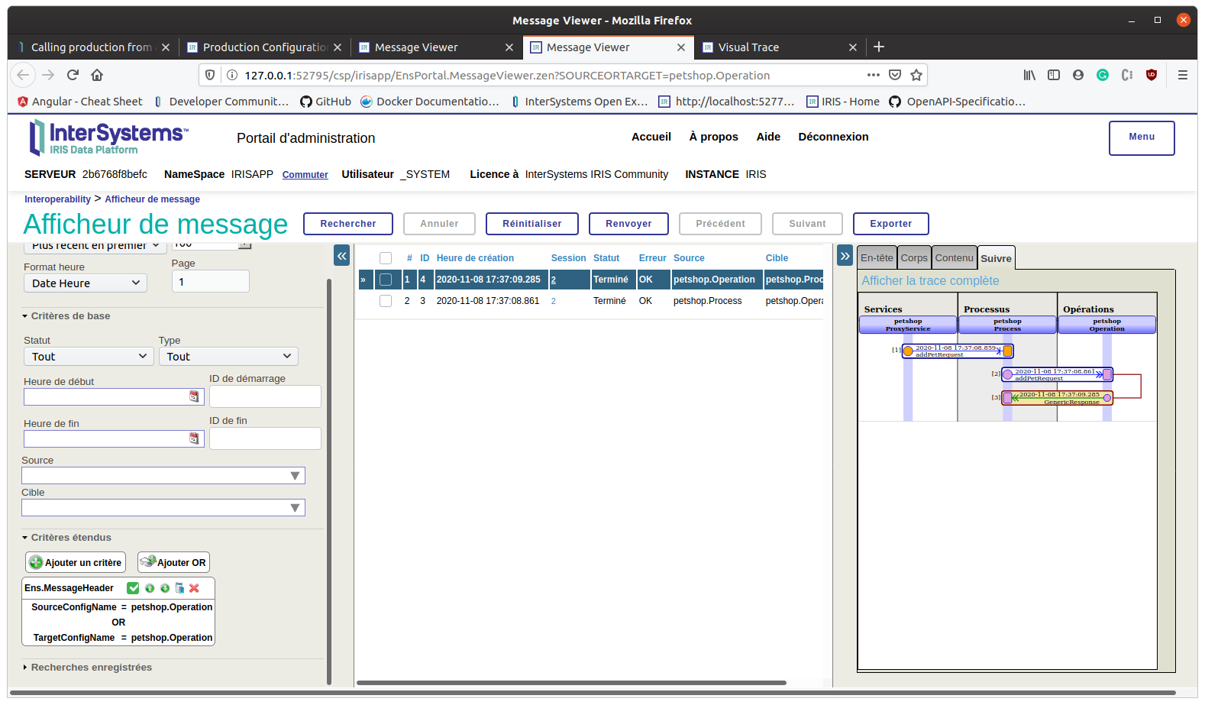The height and width of the screenshot is (705, 1205).
Task: Go back in Firefox history
Action: (23, 75)
